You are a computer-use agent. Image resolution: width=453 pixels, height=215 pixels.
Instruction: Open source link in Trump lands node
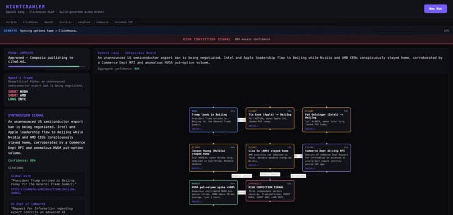point(197,129)
